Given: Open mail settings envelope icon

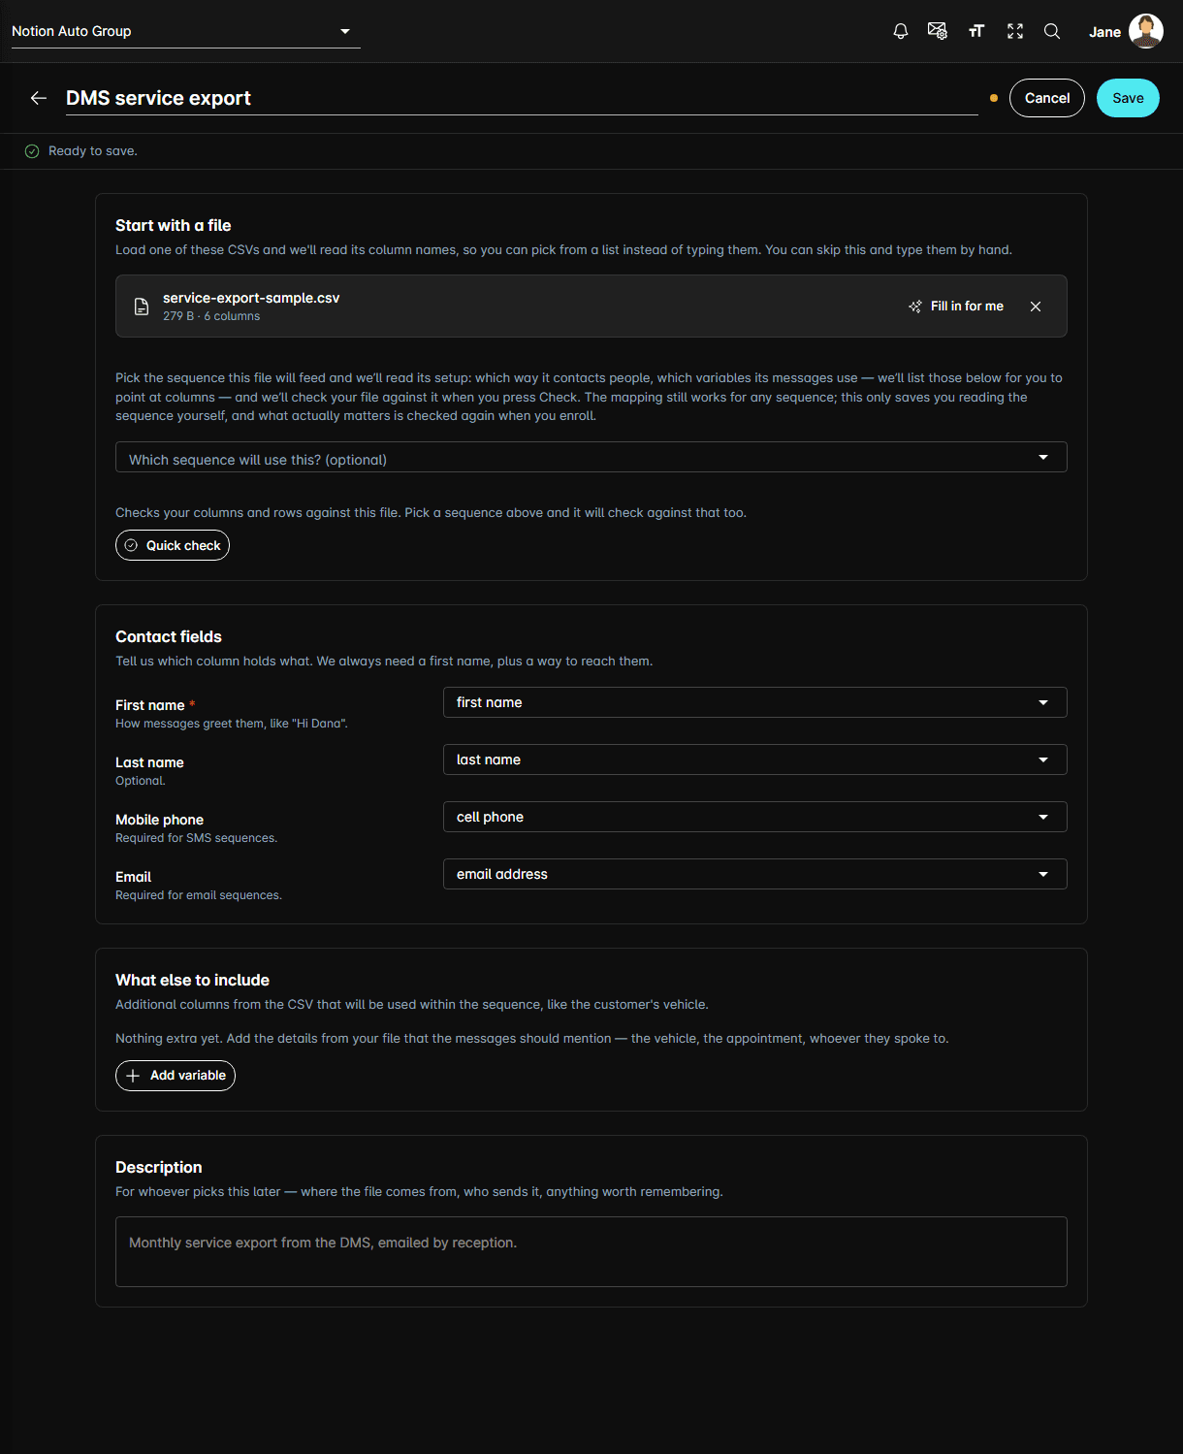Looking at the screenshot, I should tap(937, 31).
